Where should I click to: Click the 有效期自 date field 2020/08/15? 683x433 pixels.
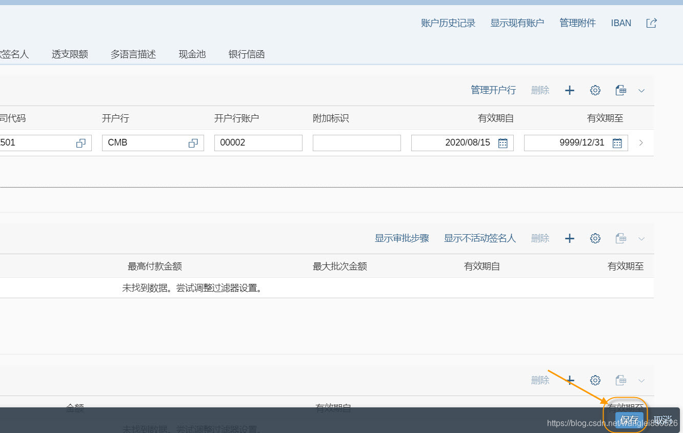(463, 143)
